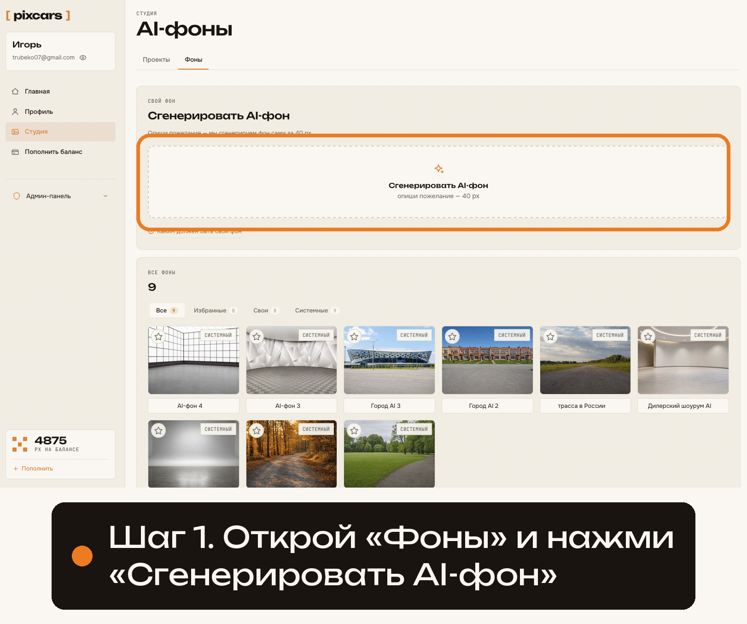Favorite the Город AI 2 background star
This screenshot has height=624, width=747.
coord(452,336)
